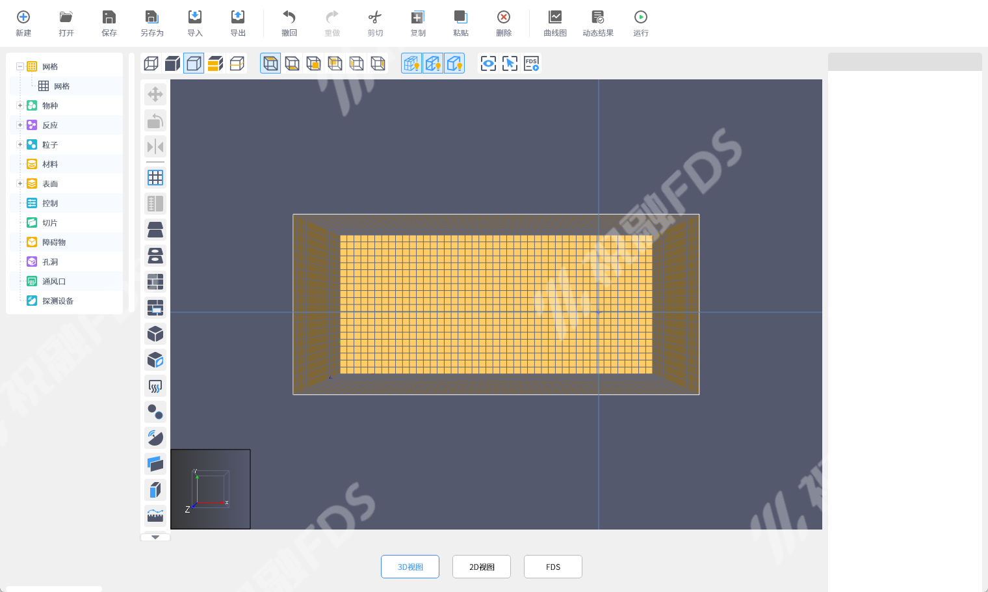Select the cube with hole tool
The width and height of the screenshot is (988, 592).
155,360
